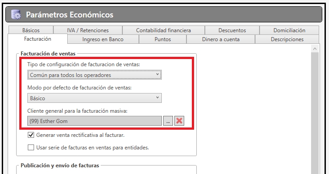Clear the general client with red X
Viewport: 329px width, 174px height.
(x=179, y=121)
